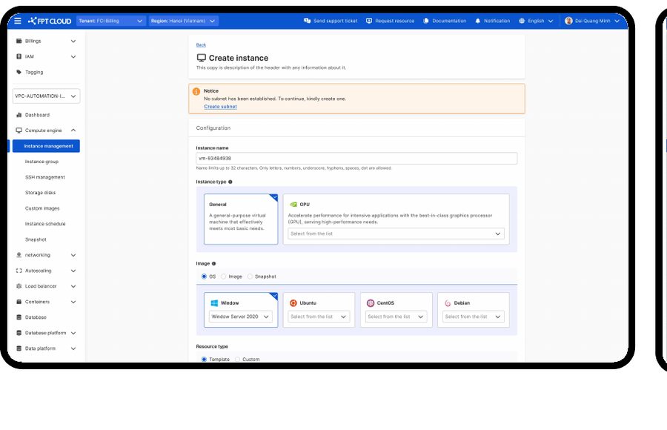
Task: Select the Template resource type radio
Action: tap(204, 360)
